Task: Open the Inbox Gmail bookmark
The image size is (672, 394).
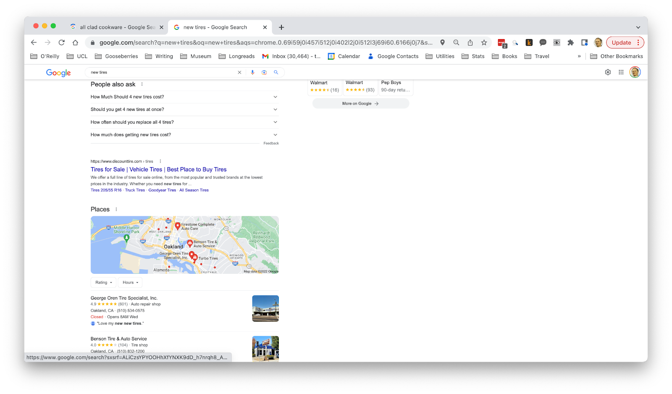Action: (291, 56)
